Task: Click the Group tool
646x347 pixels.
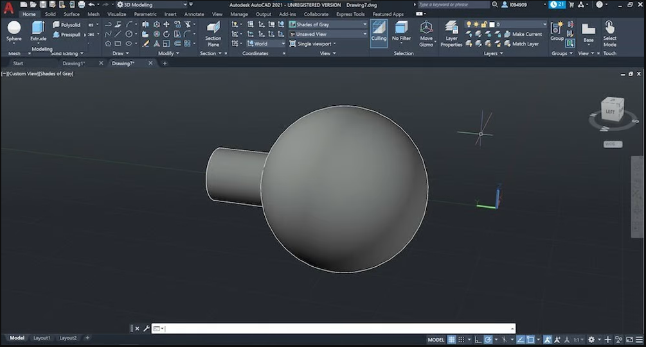Action: [557, 31]
